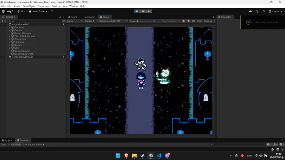Image resolution: width=285 pixels, height=160 pixels.
Task: Switch to the Project tab
Action: [7, 140]
